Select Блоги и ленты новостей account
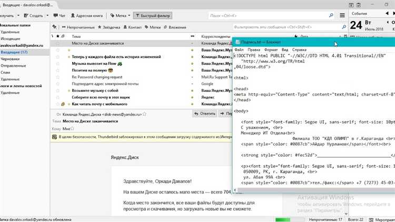 pos(21,86)
